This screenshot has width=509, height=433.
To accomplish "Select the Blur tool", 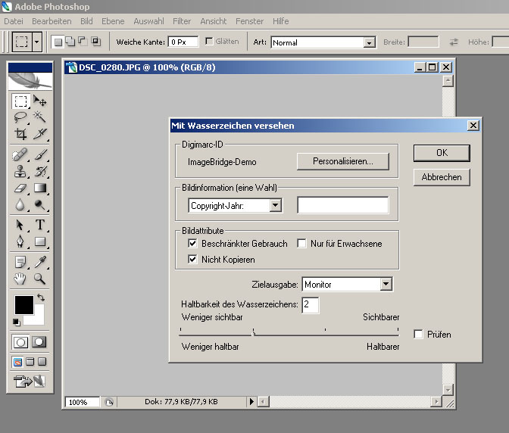I will [x=20, y=204].
